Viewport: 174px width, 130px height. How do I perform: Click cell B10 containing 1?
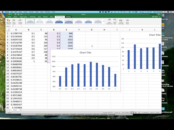[29, 61]
